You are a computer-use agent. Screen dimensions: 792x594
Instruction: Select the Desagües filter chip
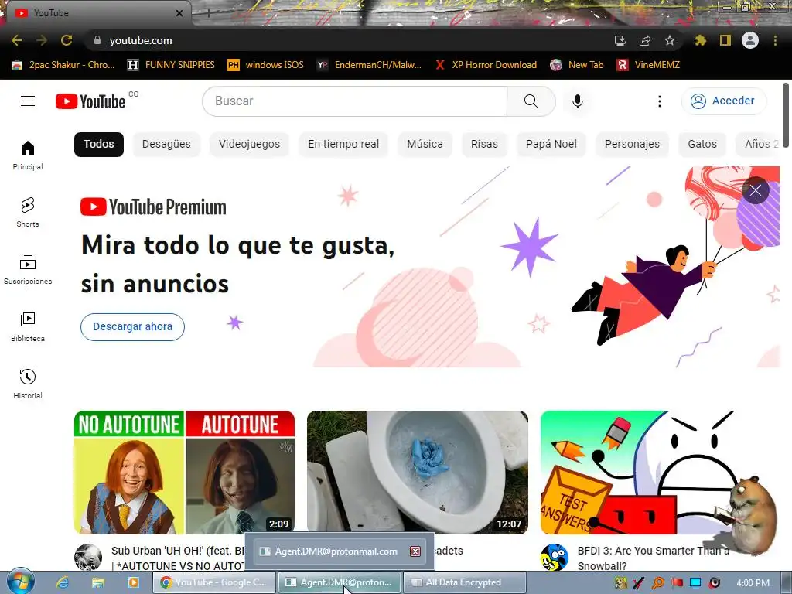(166, 144)
